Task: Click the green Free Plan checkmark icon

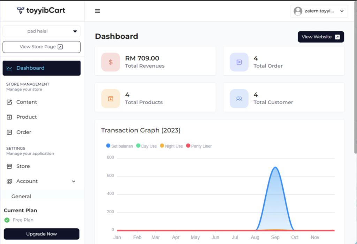Action: [7, 220]
